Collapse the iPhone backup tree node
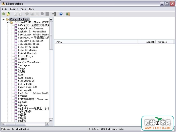Screen dimensions: 176x132 (8, 22)
